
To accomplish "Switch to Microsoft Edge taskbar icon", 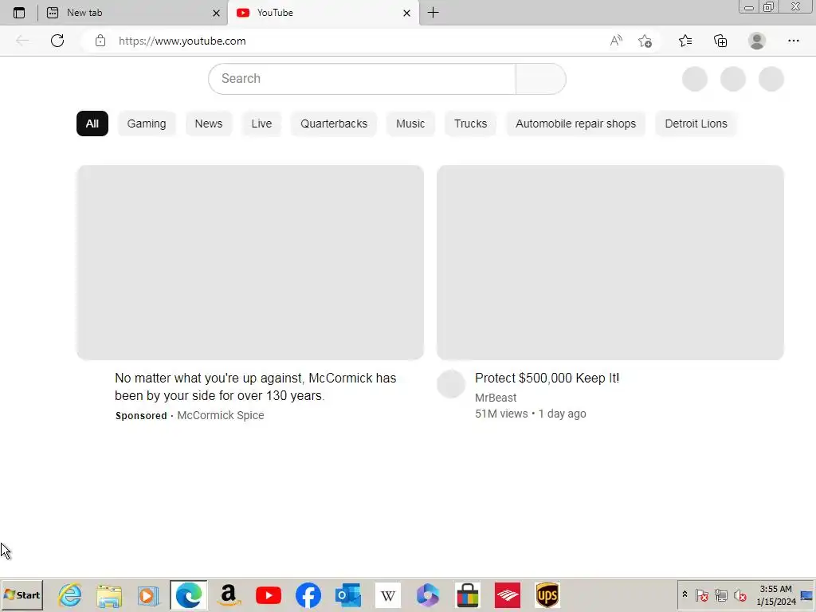I will click(x=188, y=594).
